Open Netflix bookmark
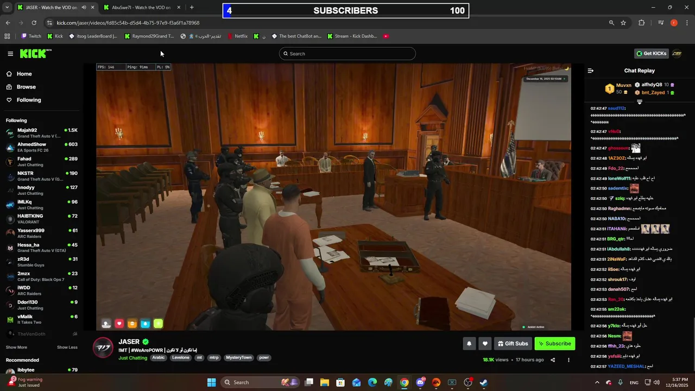 (x=237, y=36)
